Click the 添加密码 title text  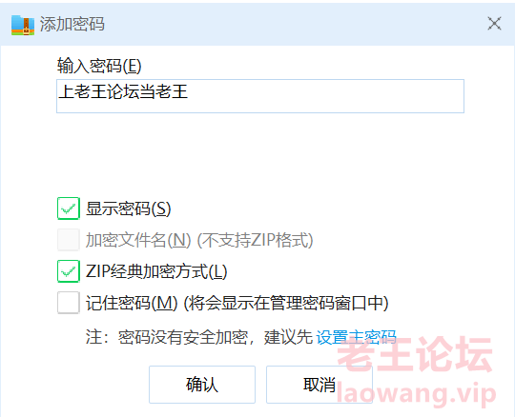72,24
